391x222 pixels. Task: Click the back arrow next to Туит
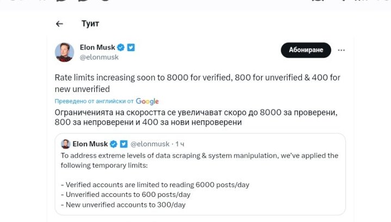[x=59, y=24]
